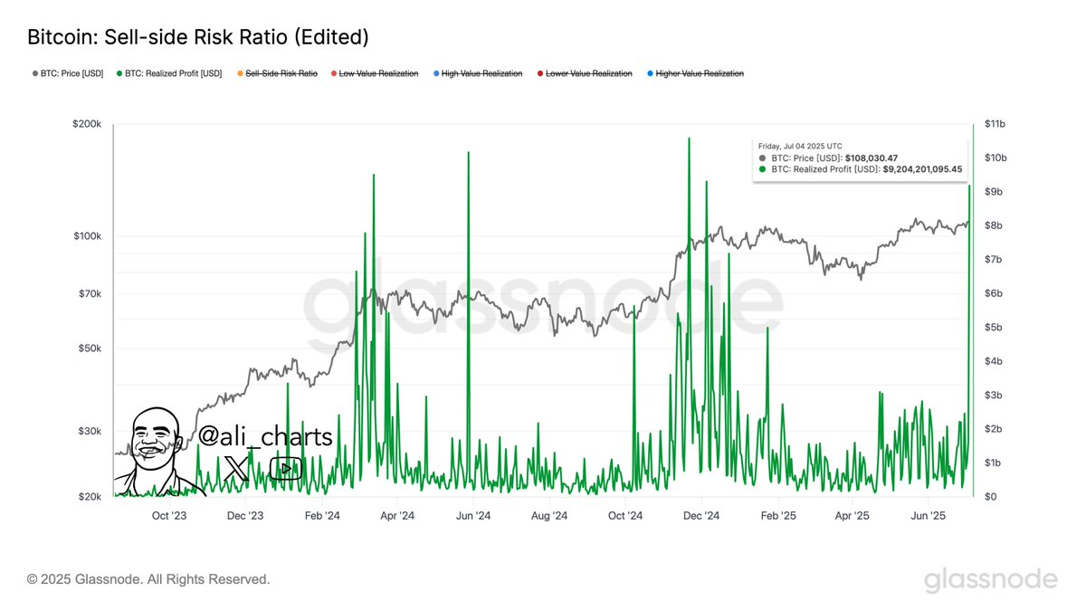Toggle BTC: Realized Profit [USD] legend series
1086x611 pixels.
coord(173,73)
